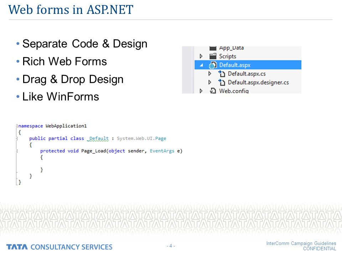The width and height of the screenshot is (342, 256).
Task: Click the Scripts folder icon
Action: (x=213, y=56)
